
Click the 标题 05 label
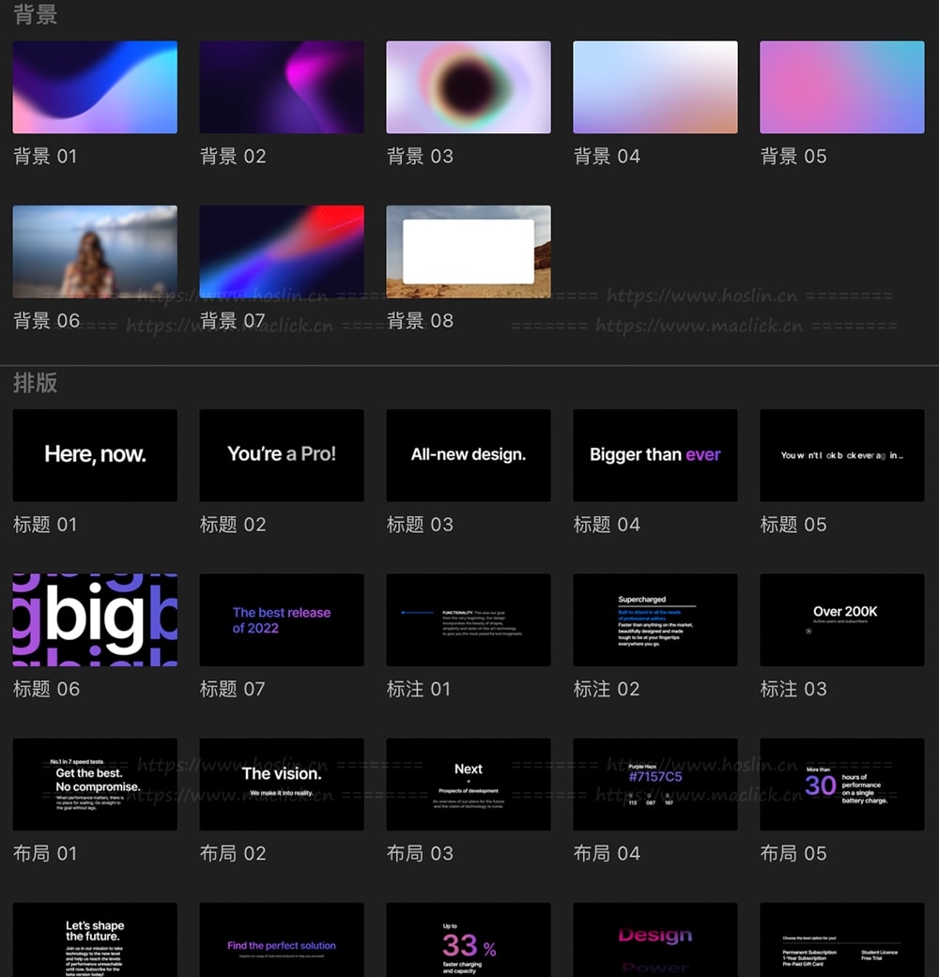point(793,524)
